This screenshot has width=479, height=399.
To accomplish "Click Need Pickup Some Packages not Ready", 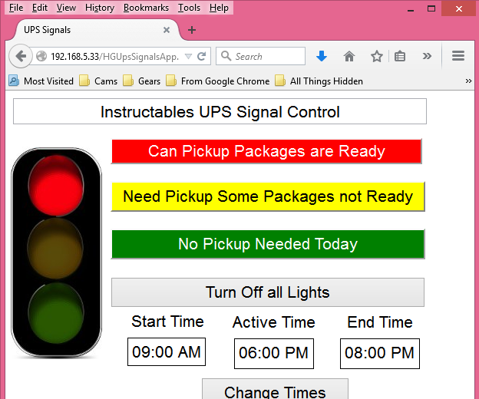I will [x=268, y=196].
